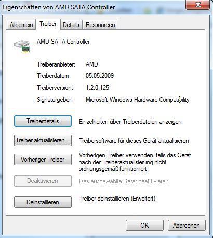
Task: Click the AMD SATA Controller device icon
Action: tap(22, 46)
